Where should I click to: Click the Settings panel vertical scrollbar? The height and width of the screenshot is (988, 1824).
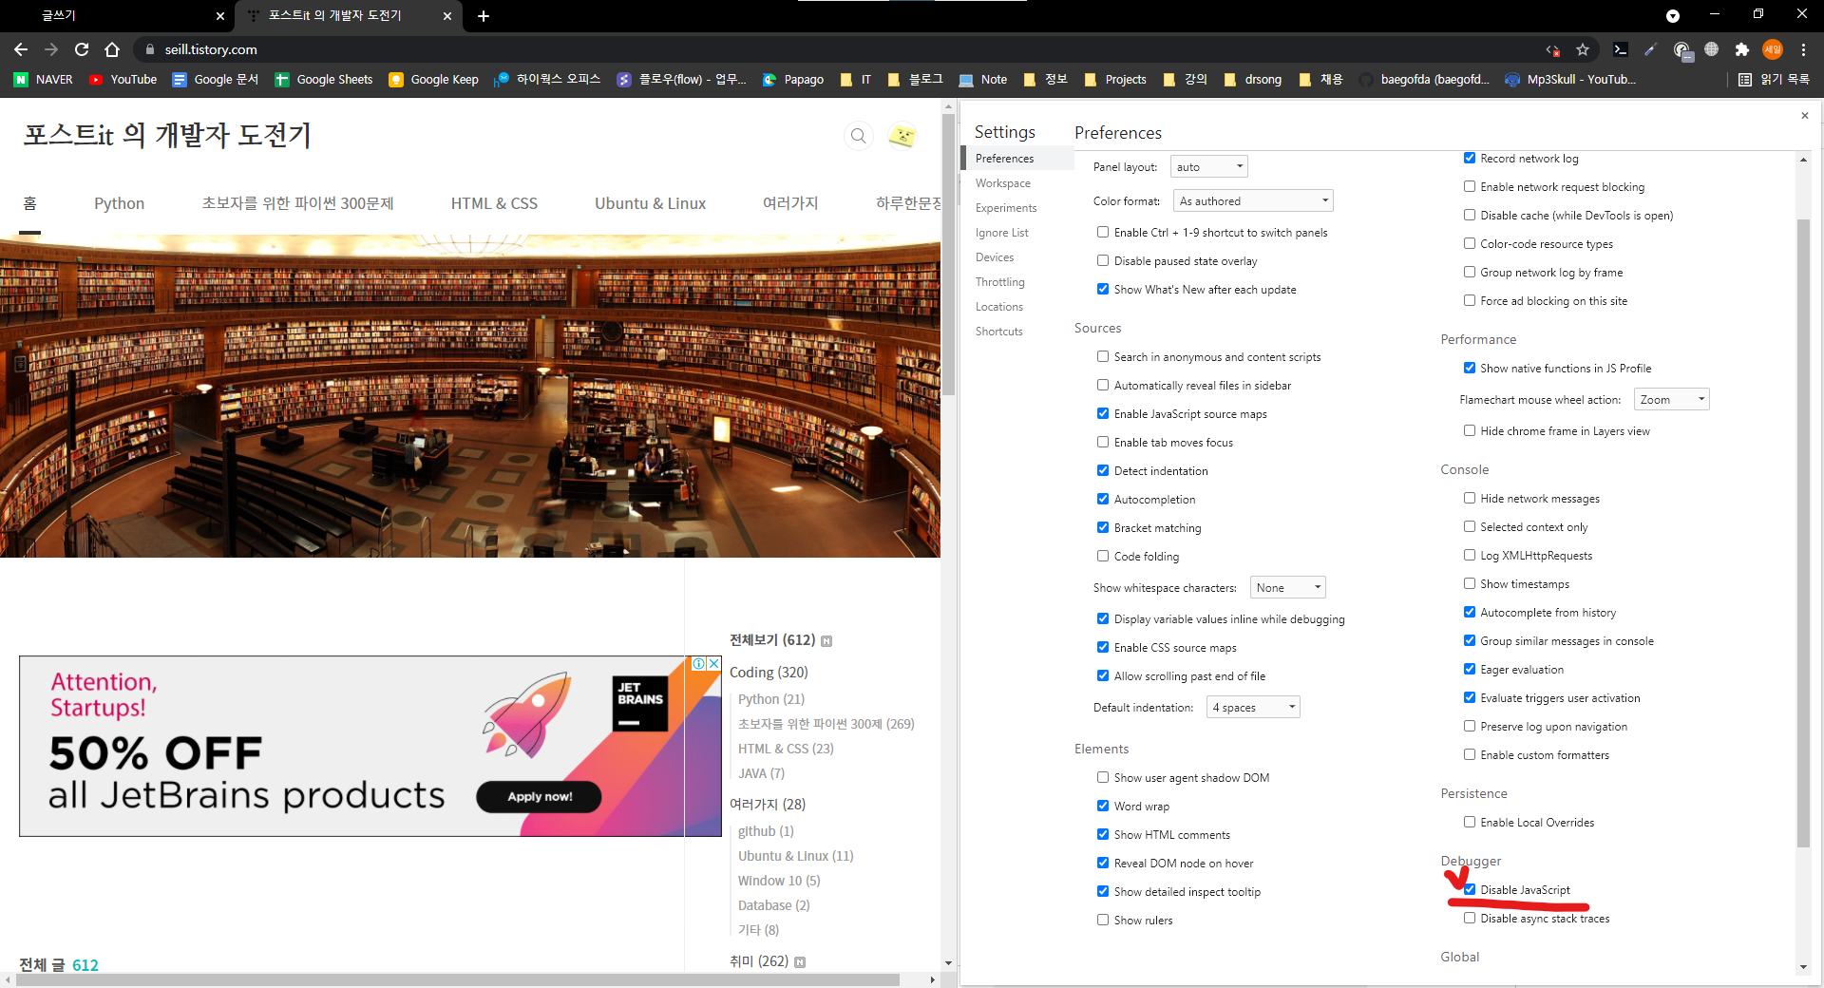[1803, 532]
